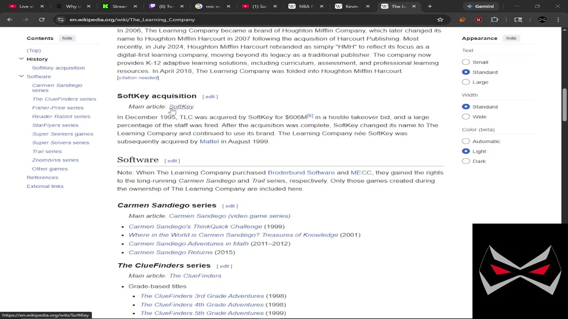
Task: Jump to (Top) in Contents
Action: (34, 50)
